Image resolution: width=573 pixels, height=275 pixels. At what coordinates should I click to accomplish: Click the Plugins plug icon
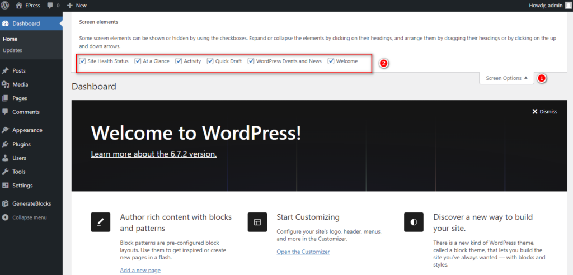[5, 144]
